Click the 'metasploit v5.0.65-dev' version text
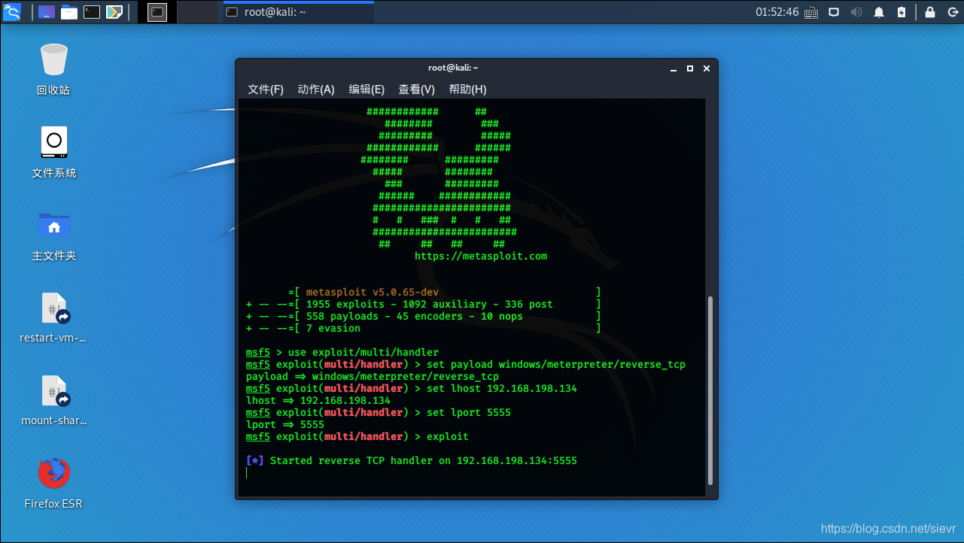The image size is (964, 543). coord(372,293)
